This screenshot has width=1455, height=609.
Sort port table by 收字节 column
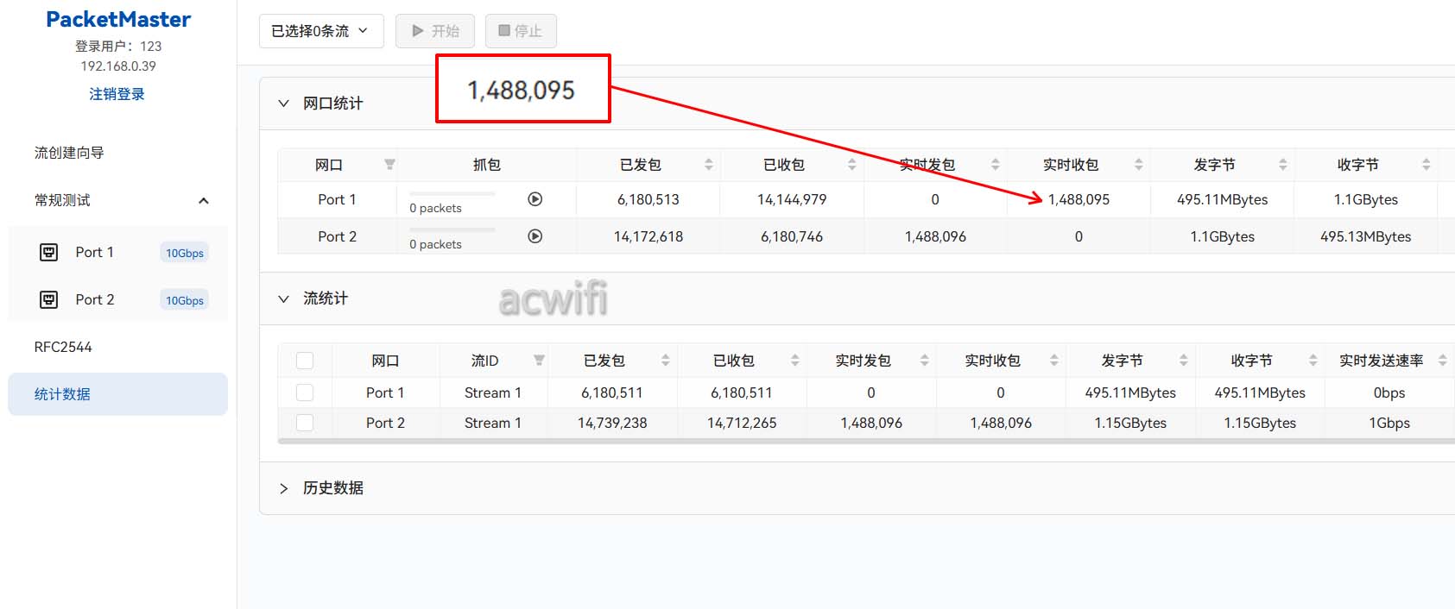click(1427, 165)
